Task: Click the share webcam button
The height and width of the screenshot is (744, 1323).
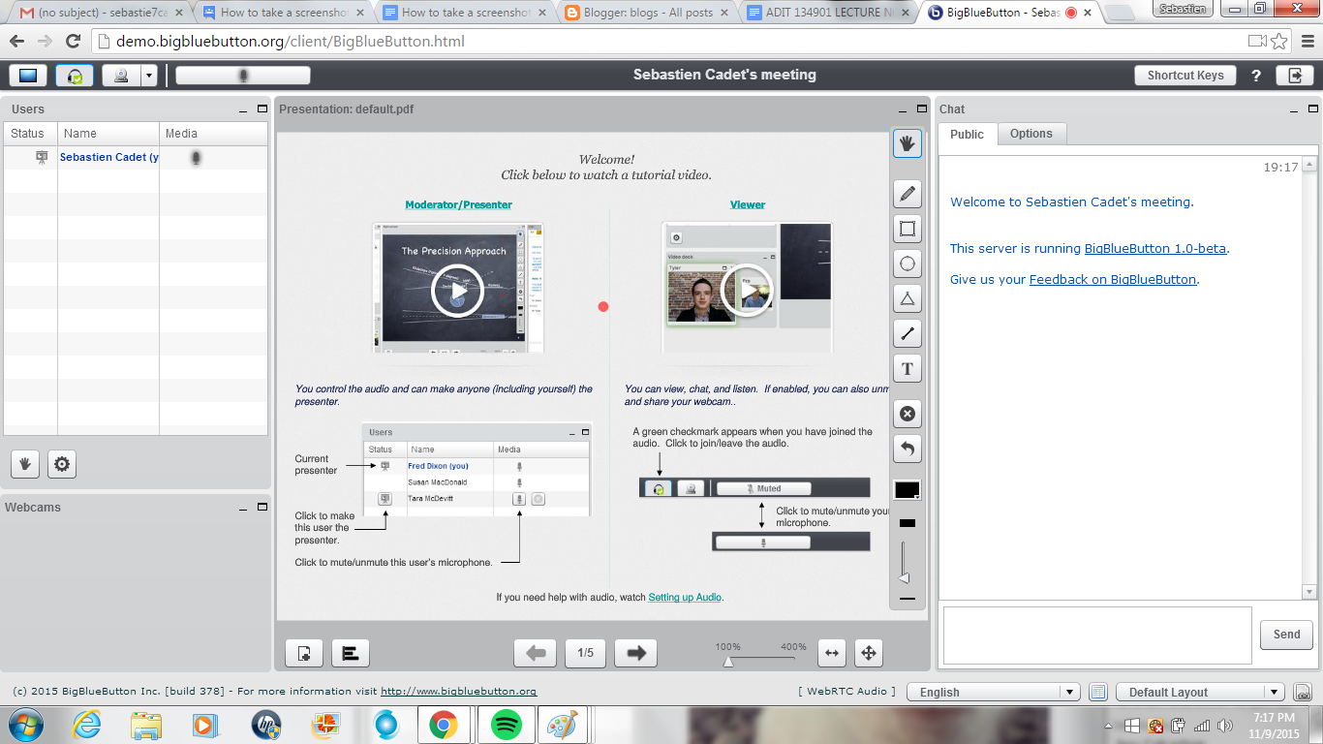Action: (121, 76)
